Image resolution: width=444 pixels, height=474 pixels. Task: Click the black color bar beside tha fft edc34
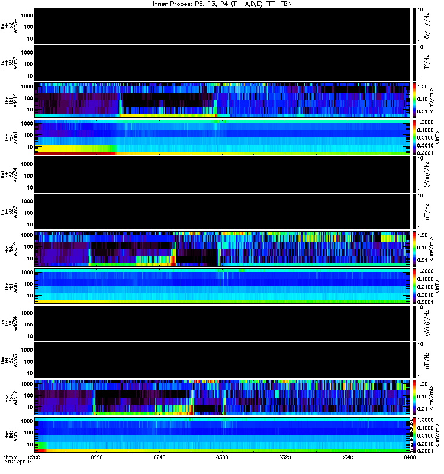click(414, 26)
